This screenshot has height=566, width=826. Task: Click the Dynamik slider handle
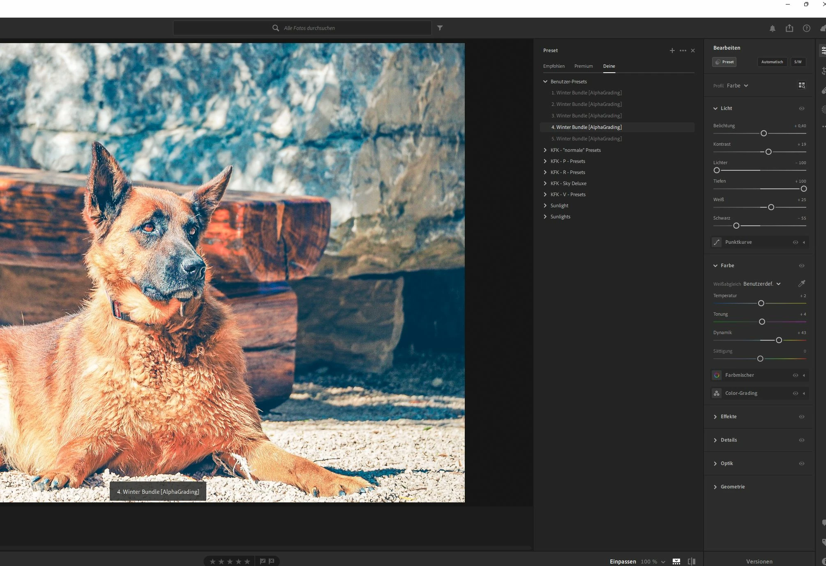(778, 340)
